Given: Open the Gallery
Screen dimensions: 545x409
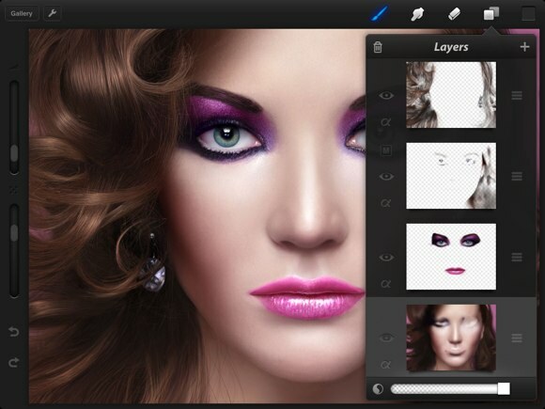Looking at the screenshot, I should (22, 13).
